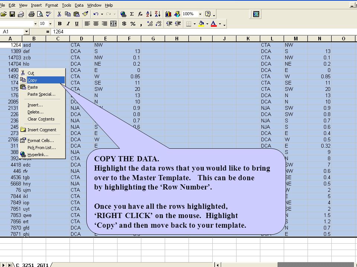Choose Insert Comment from the context menu
This screenshot has height=267, width=357.
coord(42,130)
